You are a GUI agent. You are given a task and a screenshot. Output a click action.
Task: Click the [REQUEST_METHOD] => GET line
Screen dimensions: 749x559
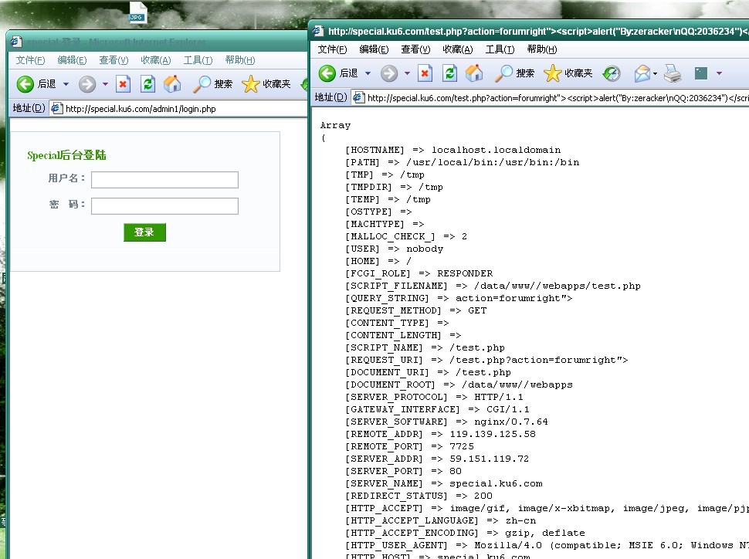[x=415, y=310]
